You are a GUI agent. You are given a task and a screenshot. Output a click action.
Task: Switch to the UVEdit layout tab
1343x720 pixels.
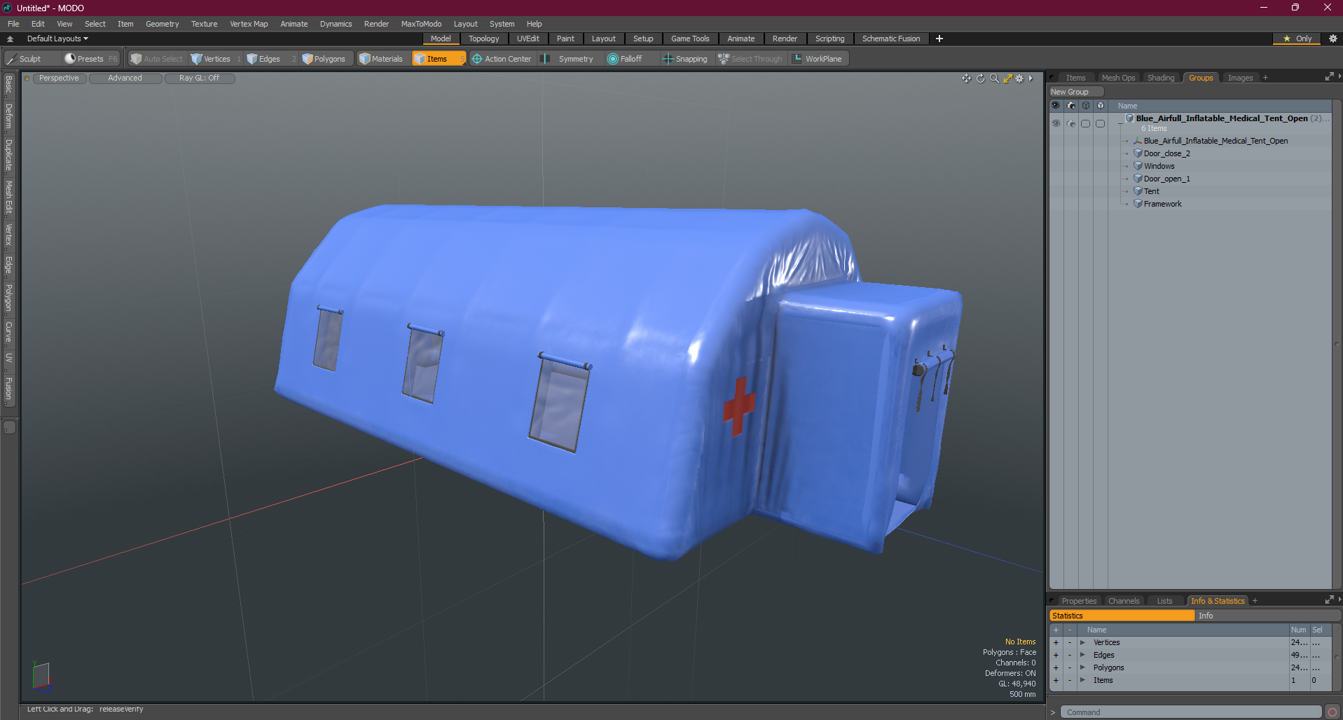[x=528, y=39]
